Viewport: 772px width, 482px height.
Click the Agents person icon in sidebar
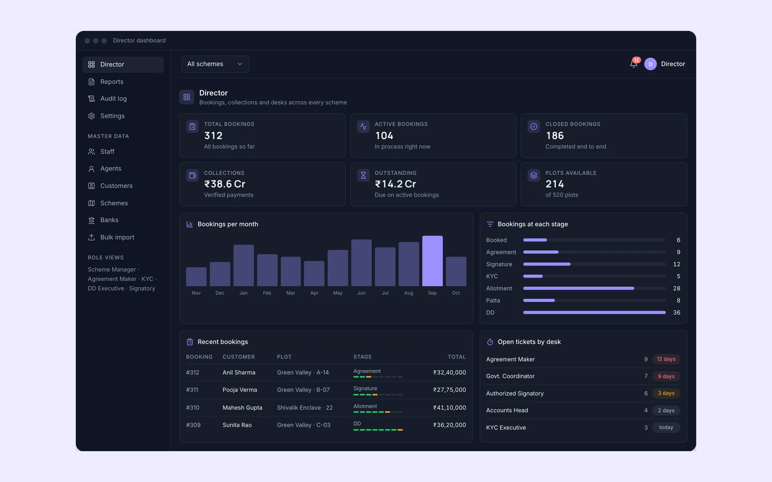click(91, 169)
